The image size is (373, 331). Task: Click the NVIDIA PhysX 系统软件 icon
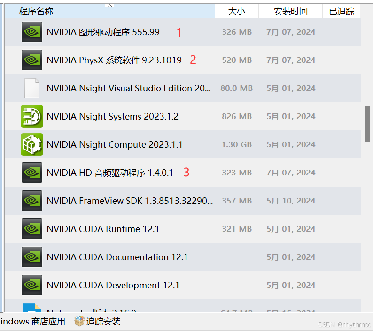(32, 60)
